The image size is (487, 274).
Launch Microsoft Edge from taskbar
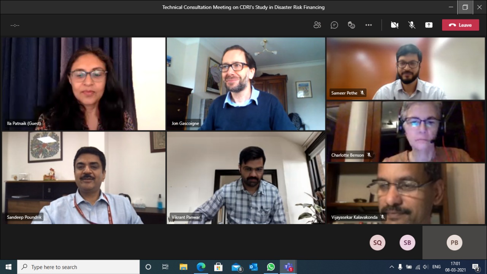click(201, 267)
